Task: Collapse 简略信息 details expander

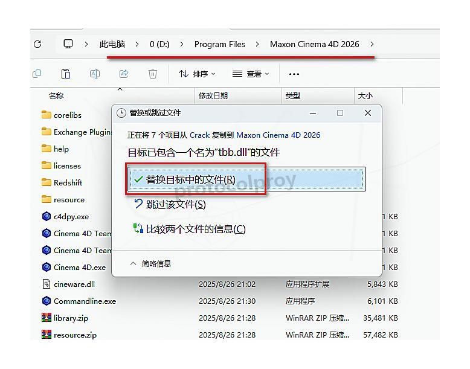Action: click(150, 263)
